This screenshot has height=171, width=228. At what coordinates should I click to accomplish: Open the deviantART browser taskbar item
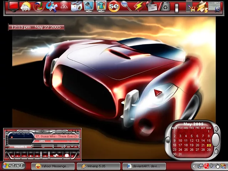[x=144, y=166]
